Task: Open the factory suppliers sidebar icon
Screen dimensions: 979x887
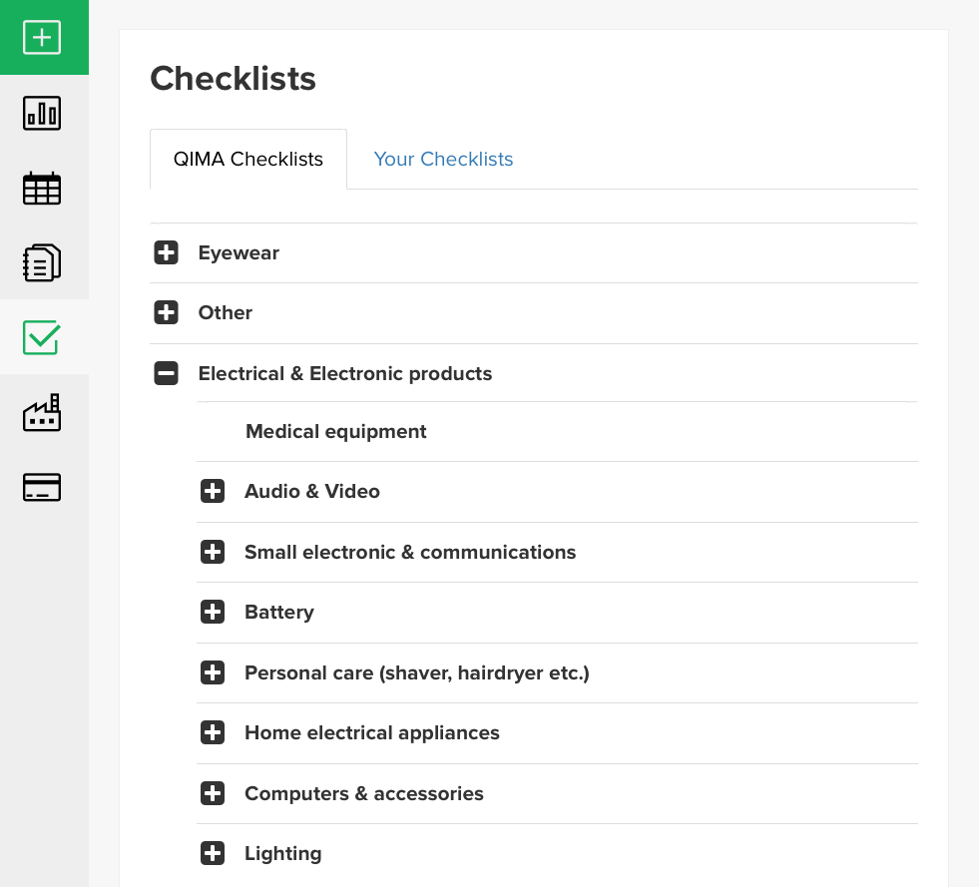Action: coord(42,412)
